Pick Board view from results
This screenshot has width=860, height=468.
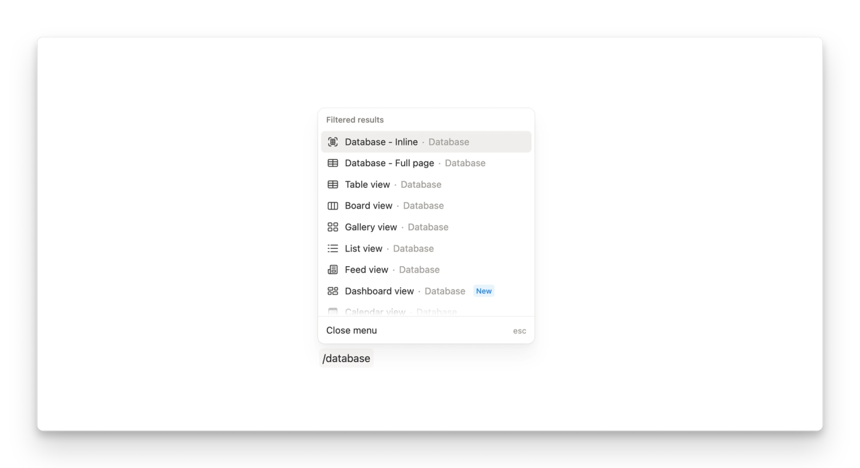coord(426,205)
